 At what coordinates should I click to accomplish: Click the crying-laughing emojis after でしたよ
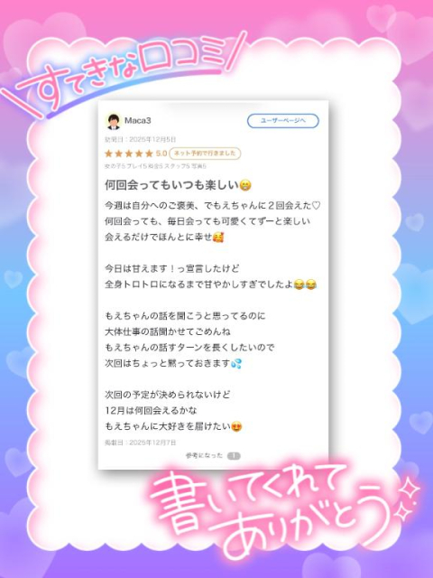point(305,284)
